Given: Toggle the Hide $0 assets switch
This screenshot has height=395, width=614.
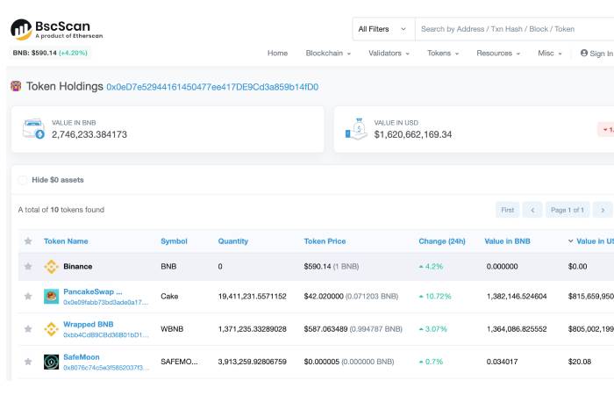Looking at the screenshot, I should pos(23,180).
